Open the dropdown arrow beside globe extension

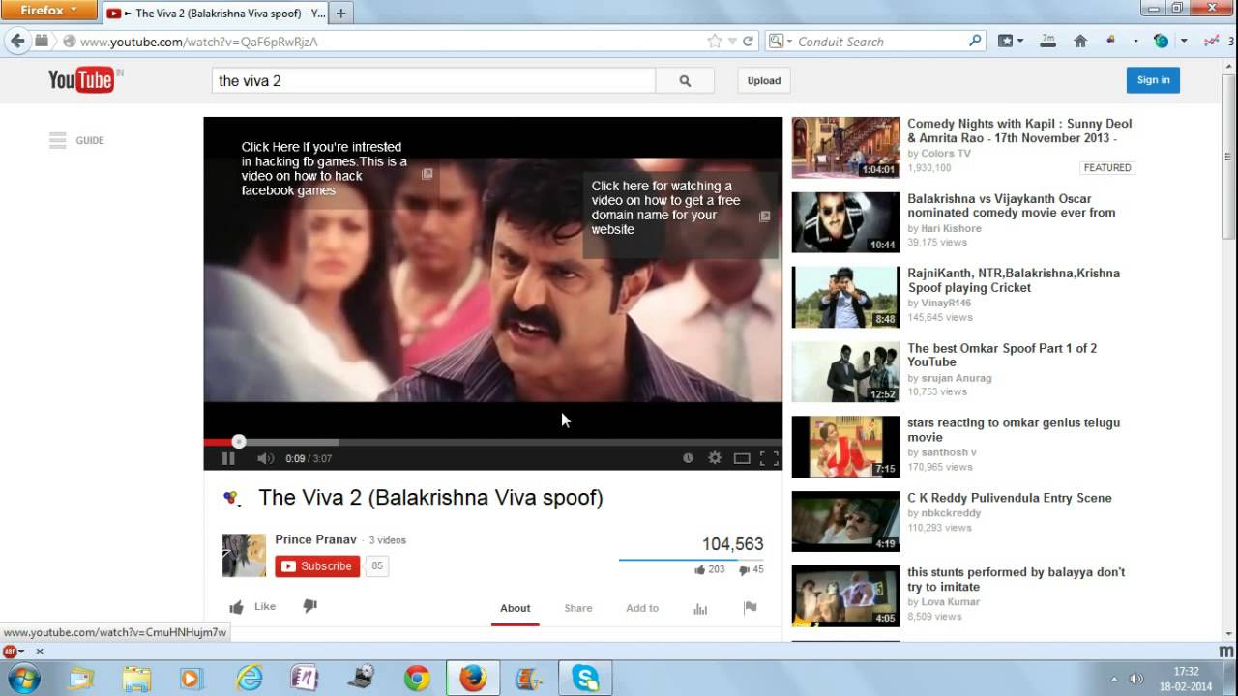point(1185,42)
